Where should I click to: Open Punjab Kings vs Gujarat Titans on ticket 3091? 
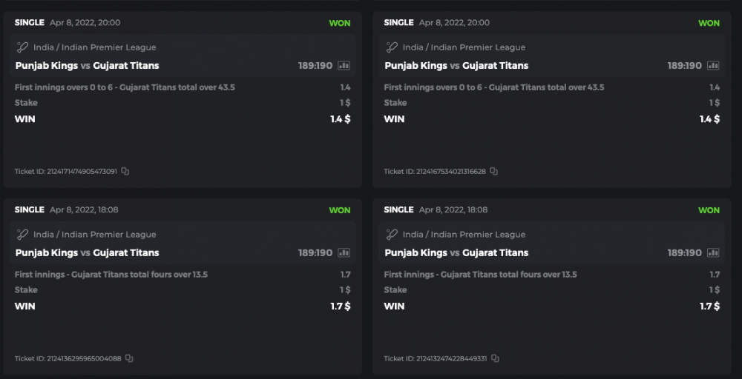point(87,66)
